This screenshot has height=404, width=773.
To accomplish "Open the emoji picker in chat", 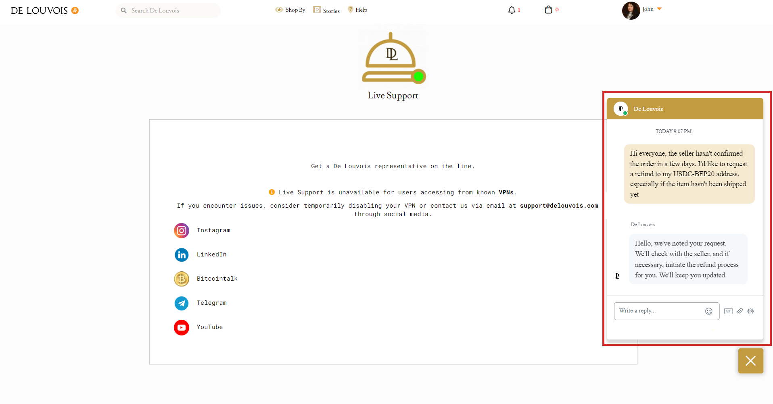I will (x=708, y=311).
